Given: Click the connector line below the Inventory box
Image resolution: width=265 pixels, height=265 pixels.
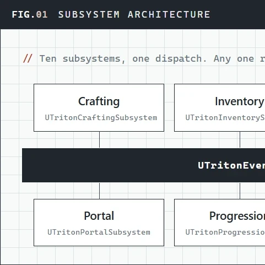Looking at the screenshot, I should pos(240,140).
